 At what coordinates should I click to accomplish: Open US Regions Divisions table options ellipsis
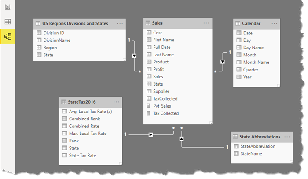coord(120,23)
